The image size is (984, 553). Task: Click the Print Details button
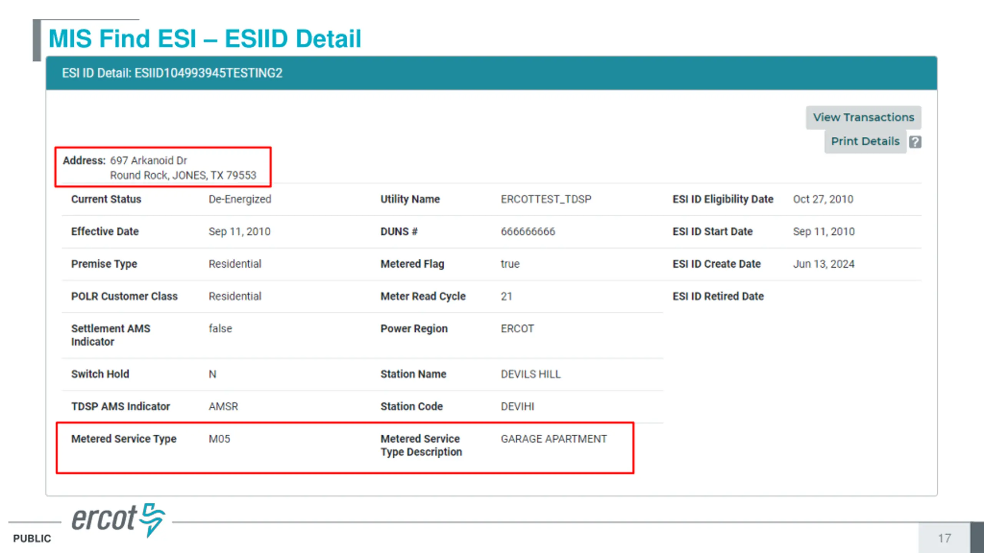click(x=865, y=141)
